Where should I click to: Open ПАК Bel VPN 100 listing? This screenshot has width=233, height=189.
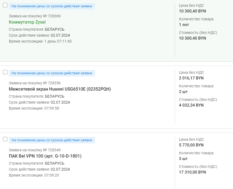[45, 156]
